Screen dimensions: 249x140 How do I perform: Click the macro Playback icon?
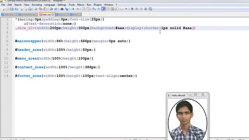pyautogui.click(x=141, y=9)
